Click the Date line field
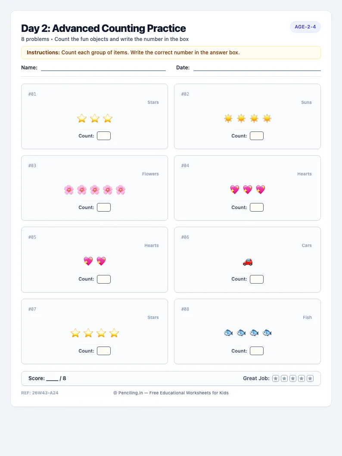The image size is (342, 456). (257, 68)
